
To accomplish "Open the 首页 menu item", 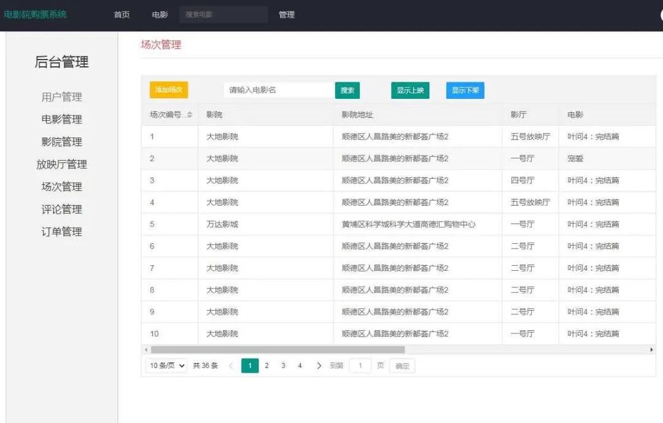I will pos(121,15).
